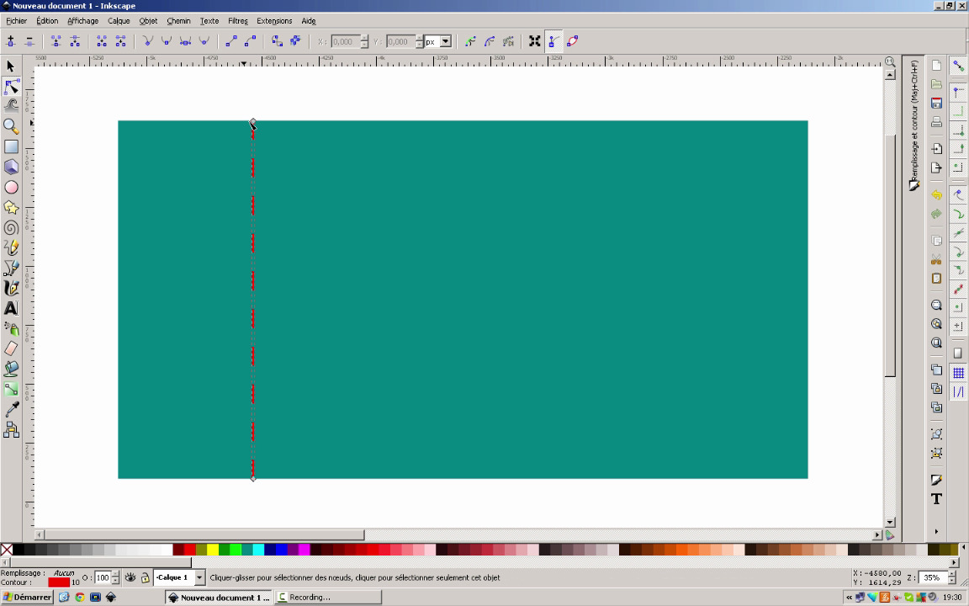Click the Démarrer start button
Image resolution: width=969 pixels, height=606 pixels.
[27, 598]
